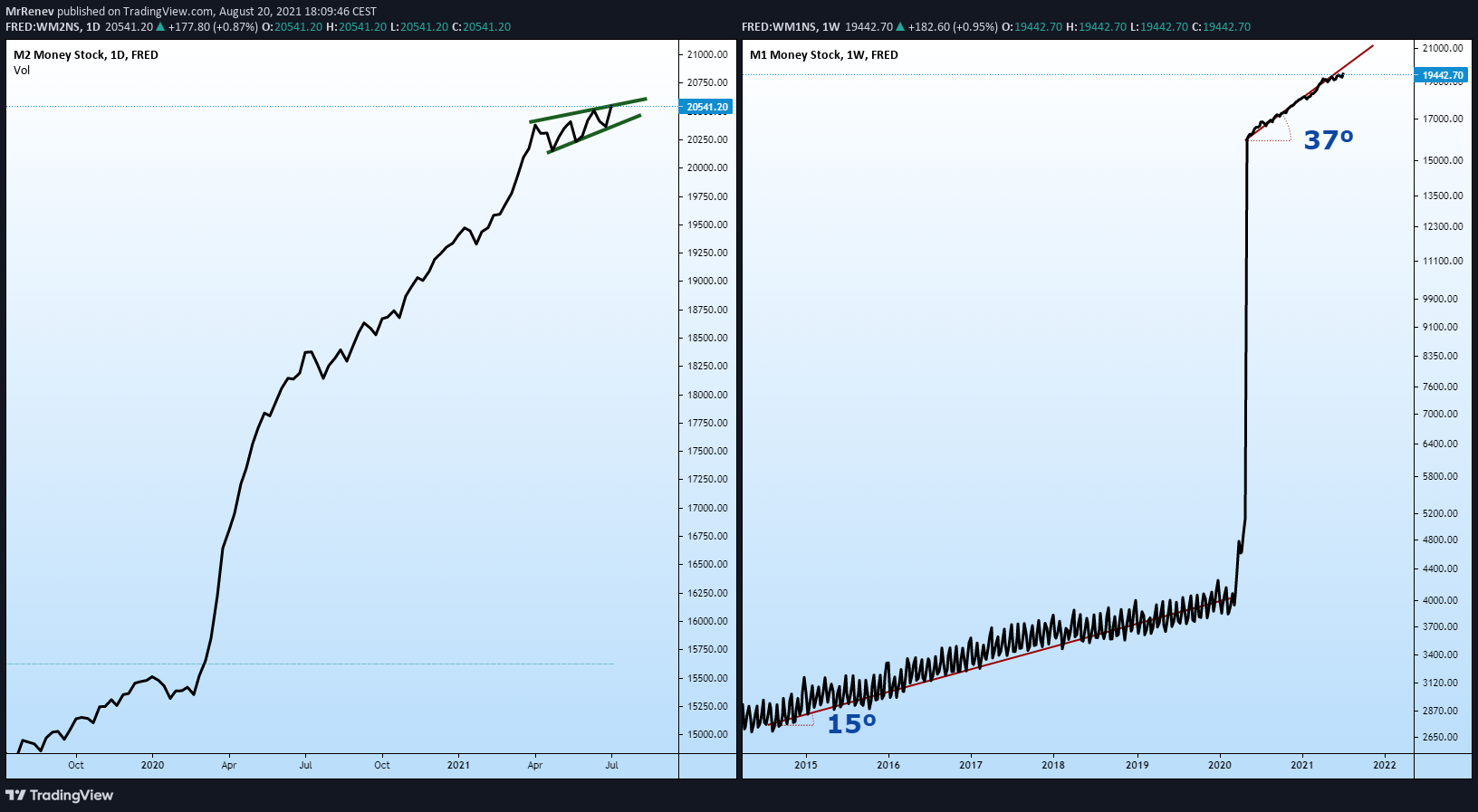The image size is (1478, 812).
Task: Click the 2016 label on M1 time axis
Action: [888, 765]
